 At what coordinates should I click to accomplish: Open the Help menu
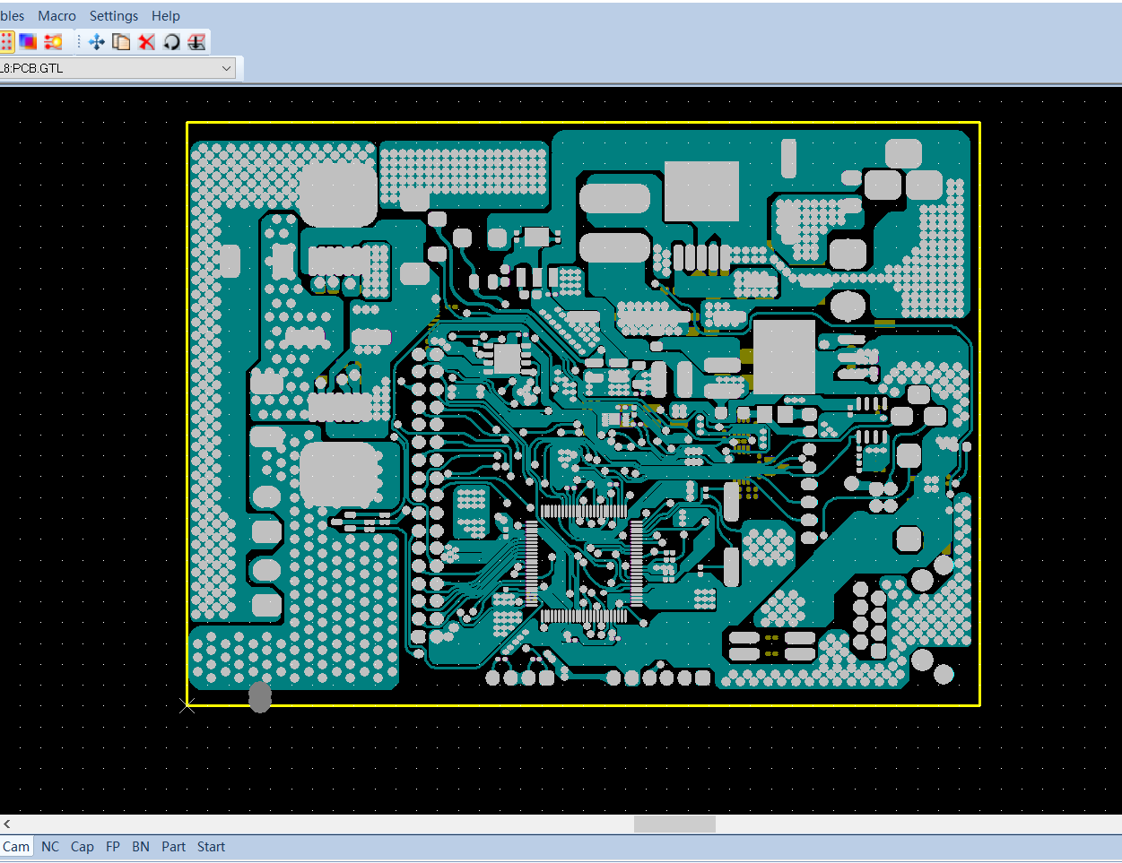[x=166, y=16]
